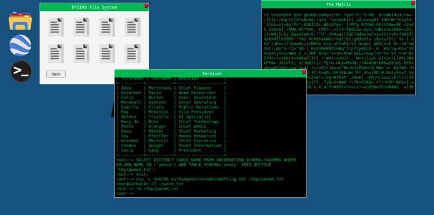Screen dimensions: 434x215
Task: Select 'Chief Information' position text
Action: tap(200, 145)
